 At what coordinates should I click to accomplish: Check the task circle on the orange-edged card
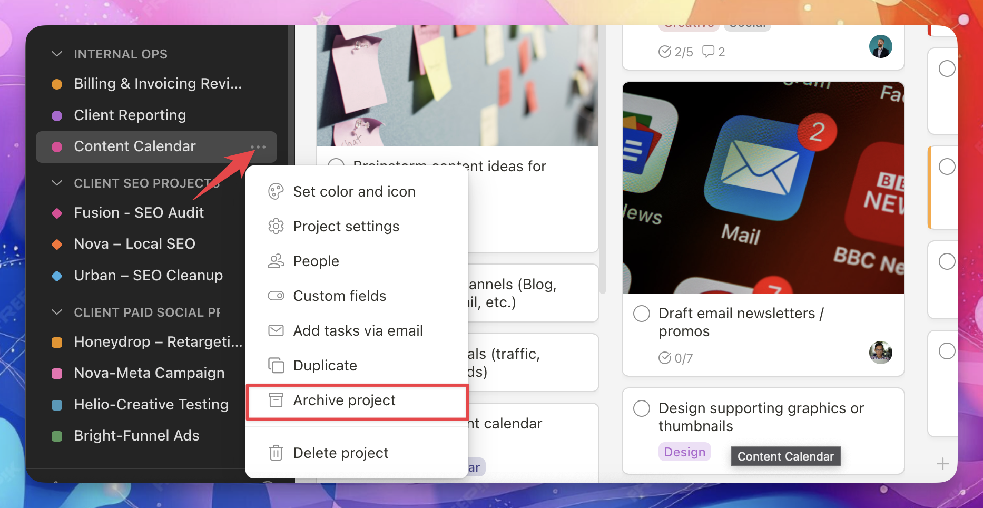click(x=947, y=167)
